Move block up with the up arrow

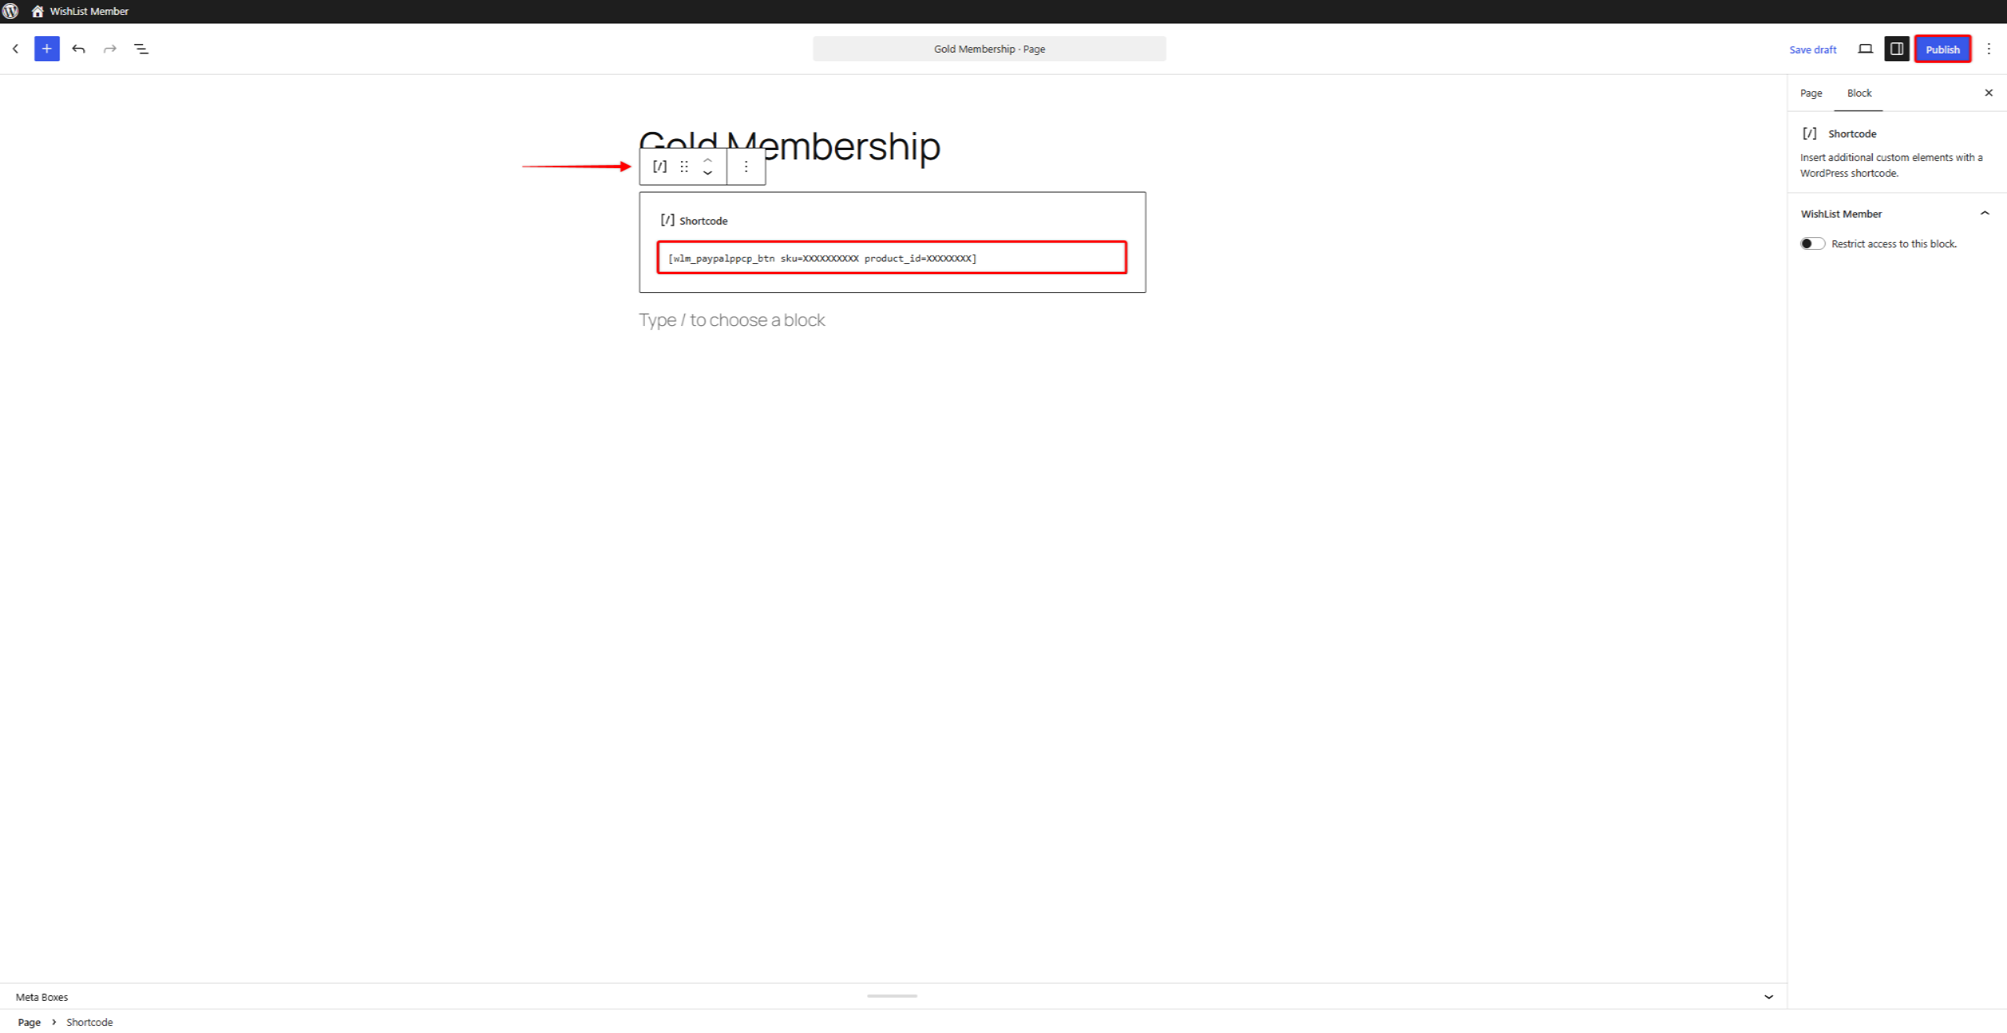coord(708,159)
